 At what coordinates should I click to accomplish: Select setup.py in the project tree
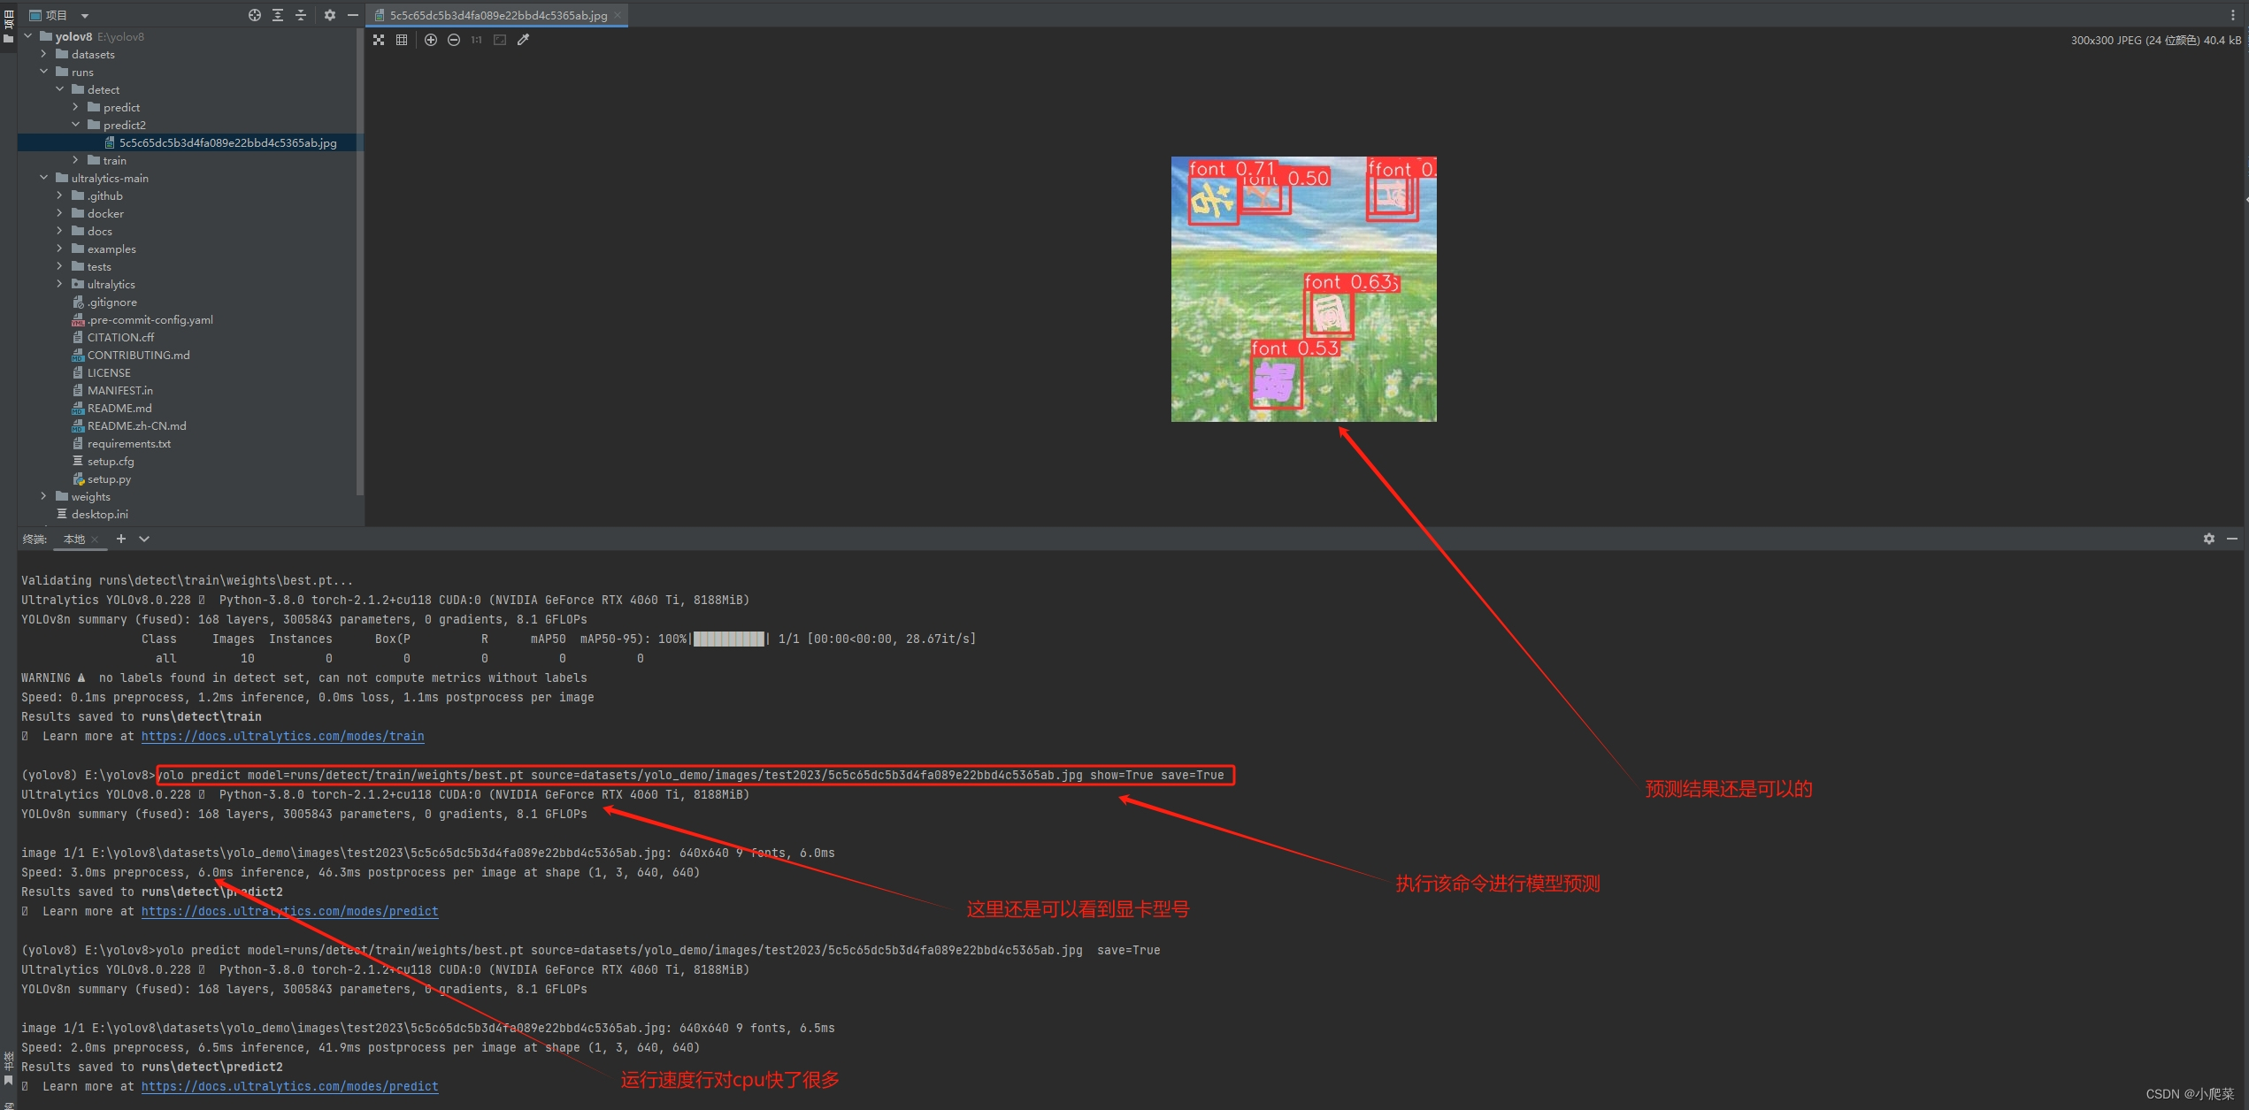click(x=109, y=478)
